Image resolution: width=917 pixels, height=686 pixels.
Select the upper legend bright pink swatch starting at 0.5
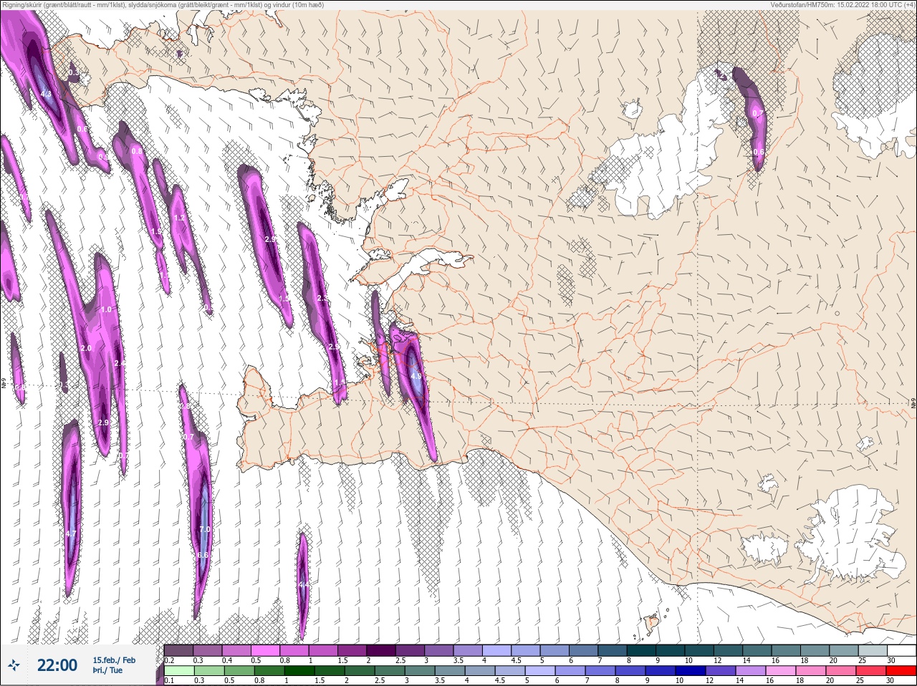(x=267, y=650)
